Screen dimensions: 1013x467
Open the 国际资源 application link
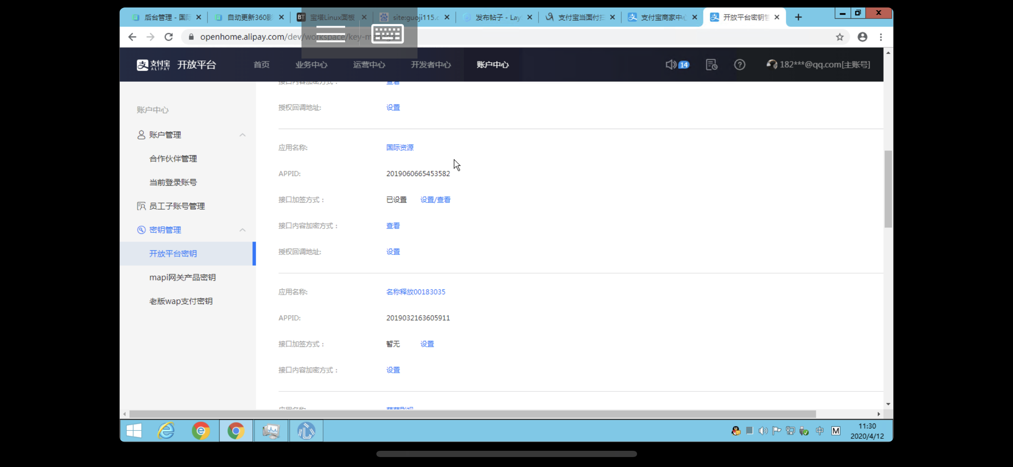click(x=400, y=147)
